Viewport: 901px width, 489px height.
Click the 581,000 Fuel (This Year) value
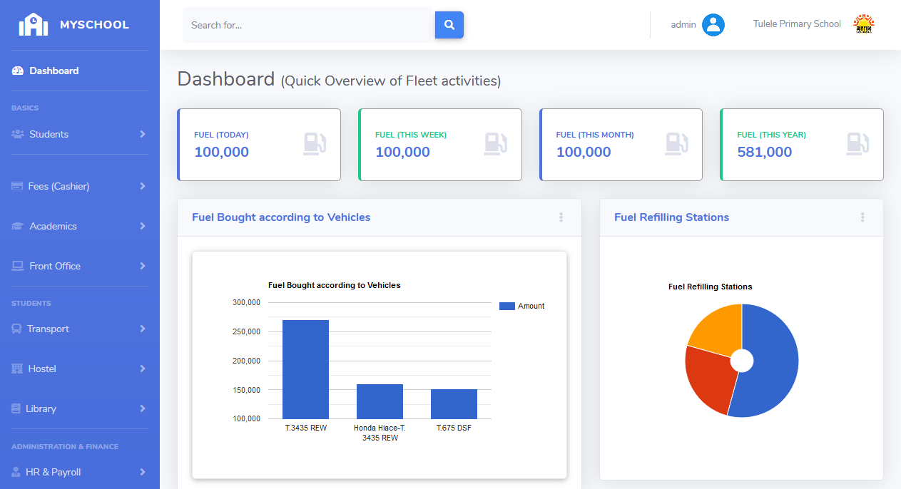click(765, 152)
